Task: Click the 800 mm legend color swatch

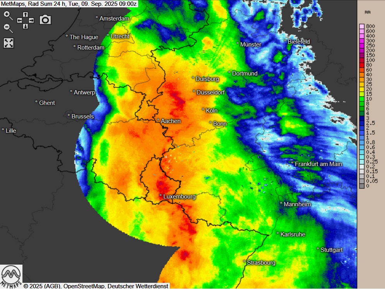Action: [362, 26]
